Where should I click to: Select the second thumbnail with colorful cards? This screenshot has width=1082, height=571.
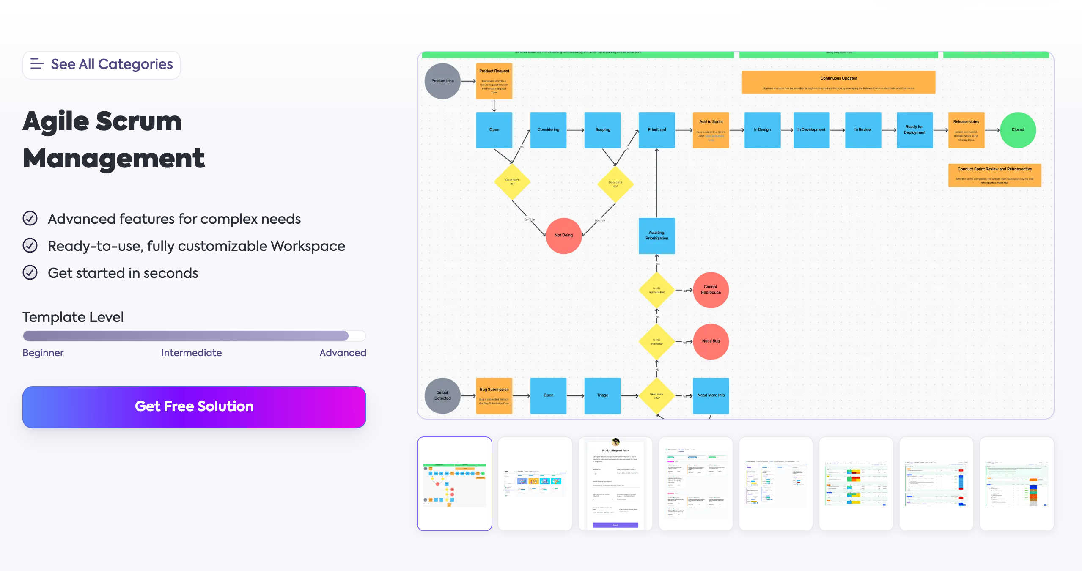pos(535,484)
